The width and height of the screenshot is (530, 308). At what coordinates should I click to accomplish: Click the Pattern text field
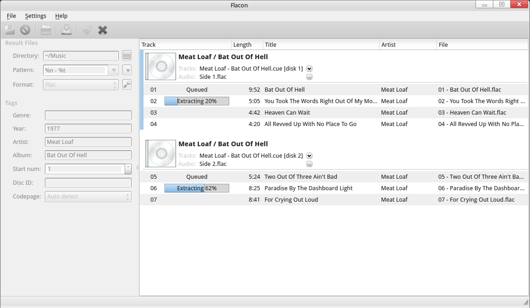click(x=76, y=70)
